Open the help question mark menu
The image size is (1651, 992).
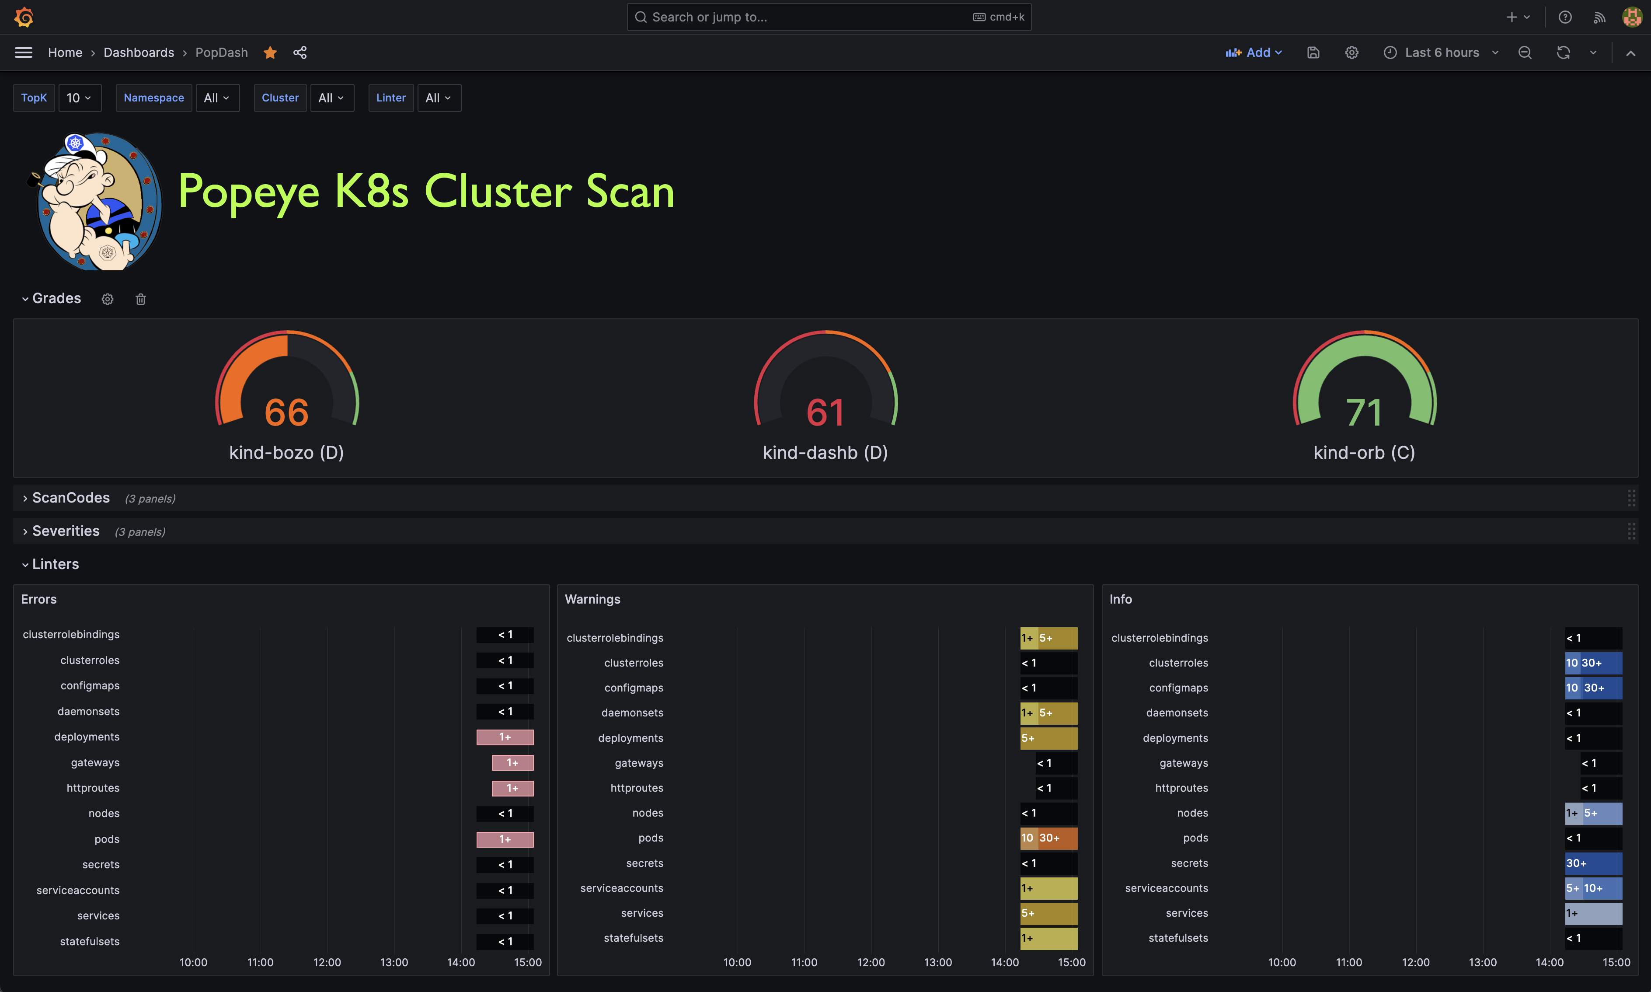(1565, 17)
